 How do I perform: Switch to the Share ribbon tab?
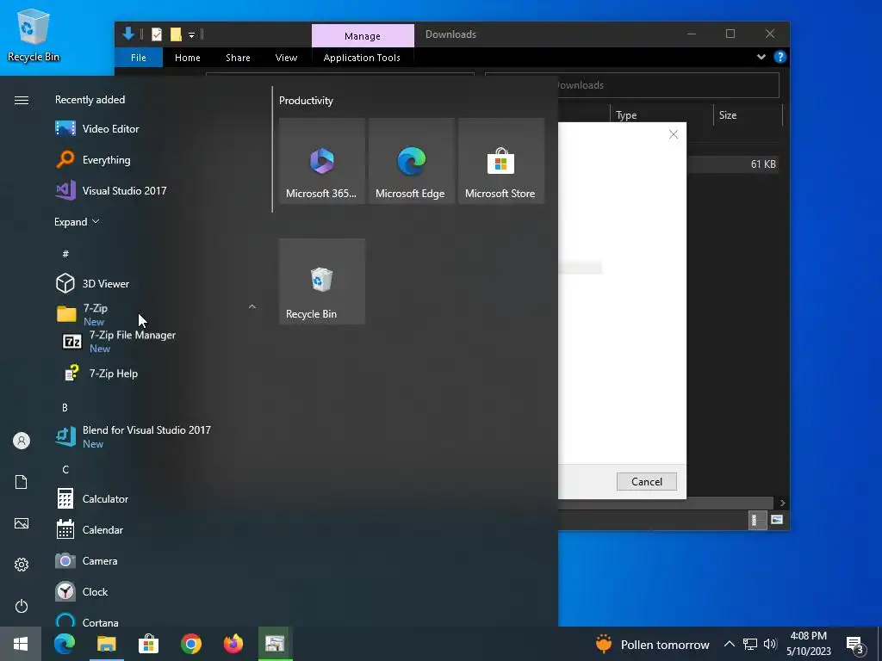coord(238,58)
